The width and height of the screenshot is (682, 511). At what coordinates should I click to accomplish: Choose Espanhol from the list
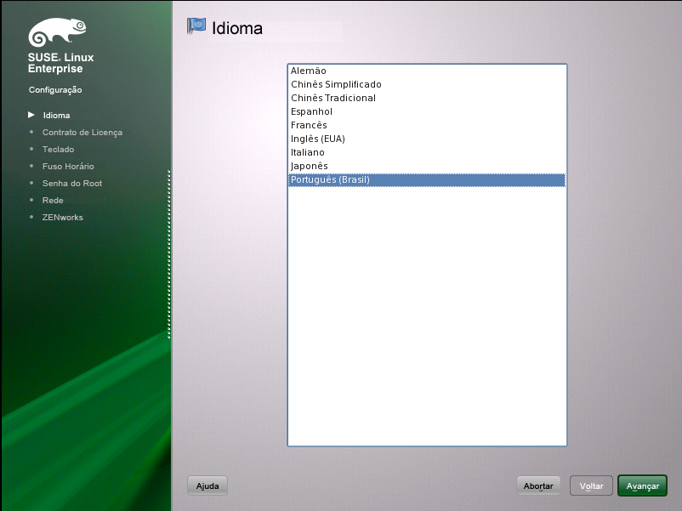(427, 111)
